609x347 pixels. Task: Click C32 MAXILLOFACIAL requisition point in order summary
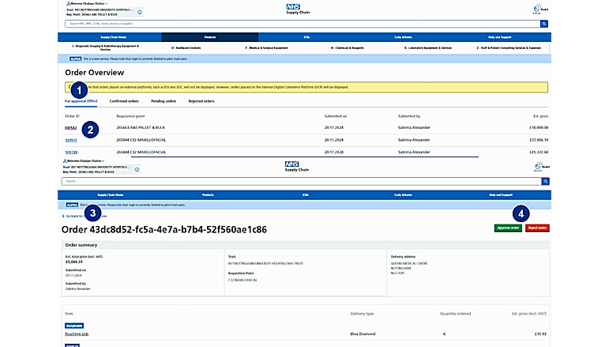[x=242, y=280]
